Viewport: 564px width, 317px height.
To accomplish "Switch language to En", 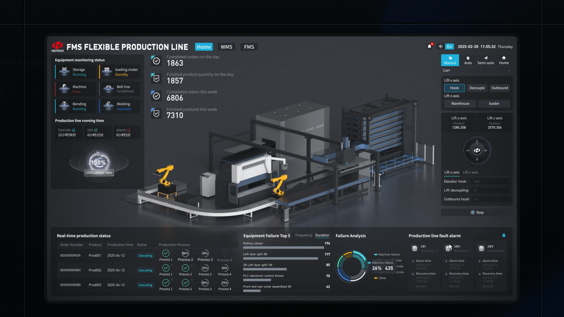I will tap(449, 47).
